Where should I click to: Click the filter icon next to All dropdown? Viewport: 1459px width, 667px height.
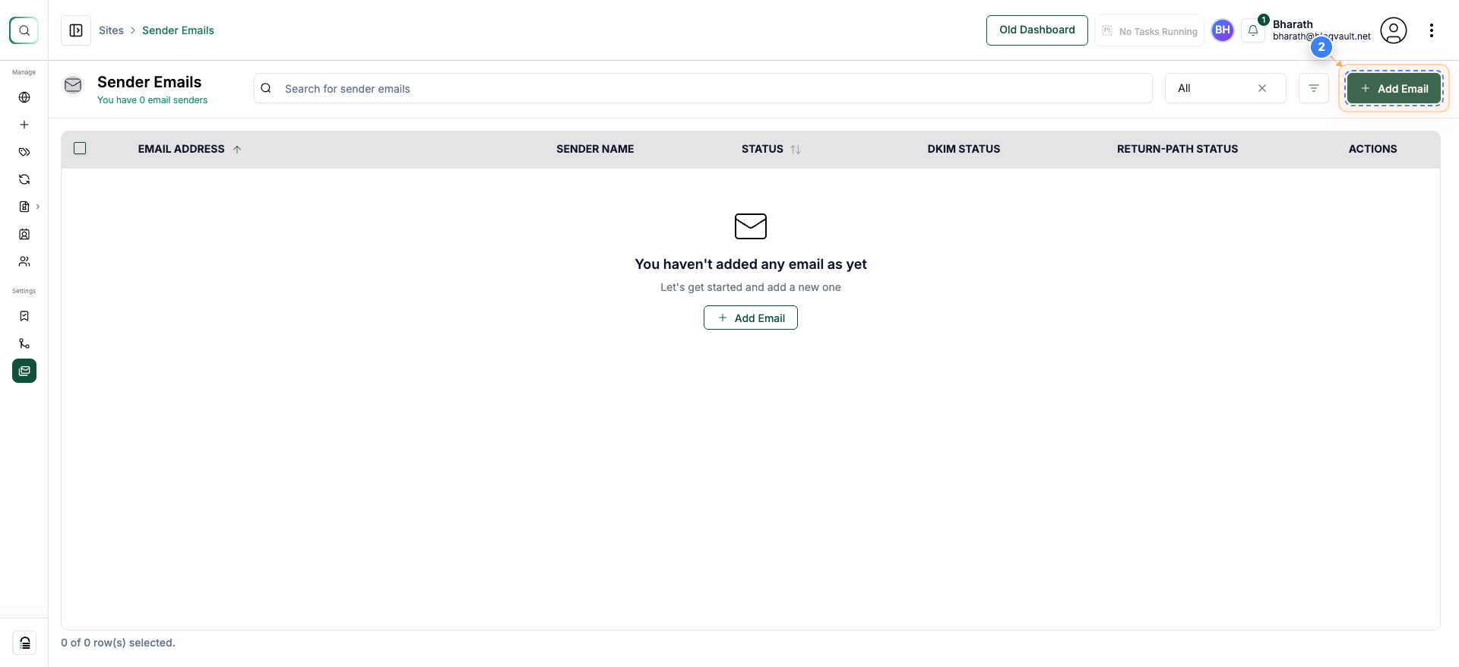1314,88
